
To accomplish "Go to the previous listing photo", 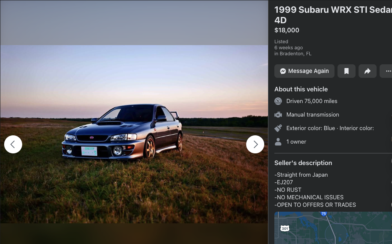I will pos(13,144).
